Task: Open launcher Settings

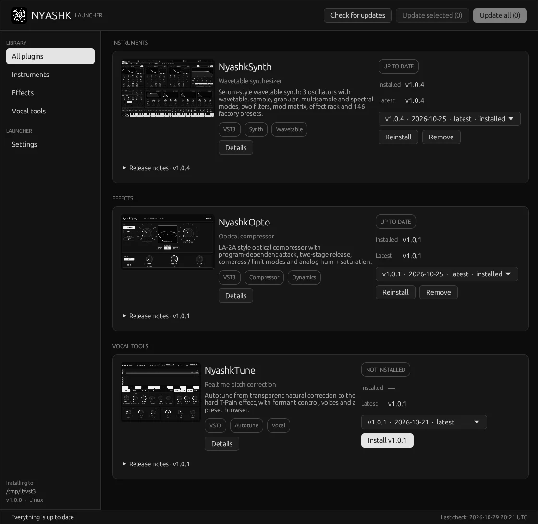Action: tap(50, 144)
